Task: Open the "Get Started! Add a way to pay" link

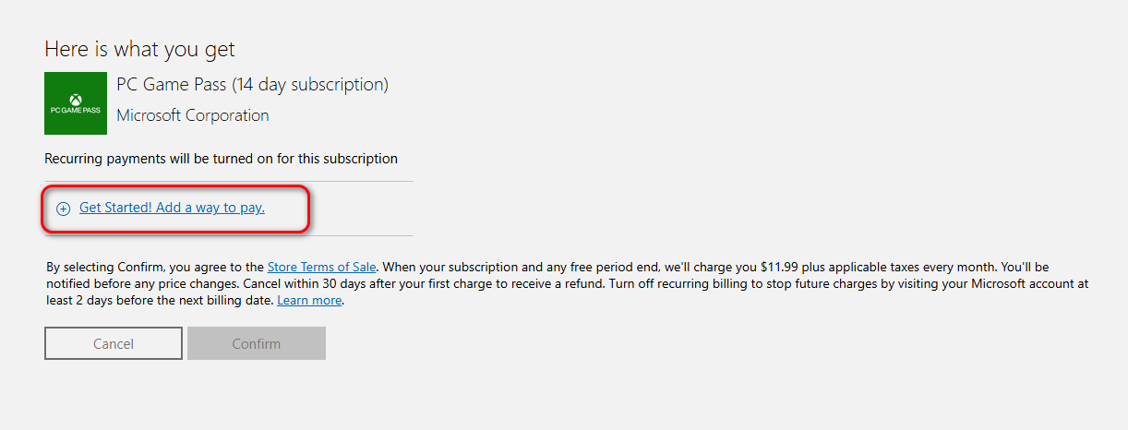Action: 172,208
